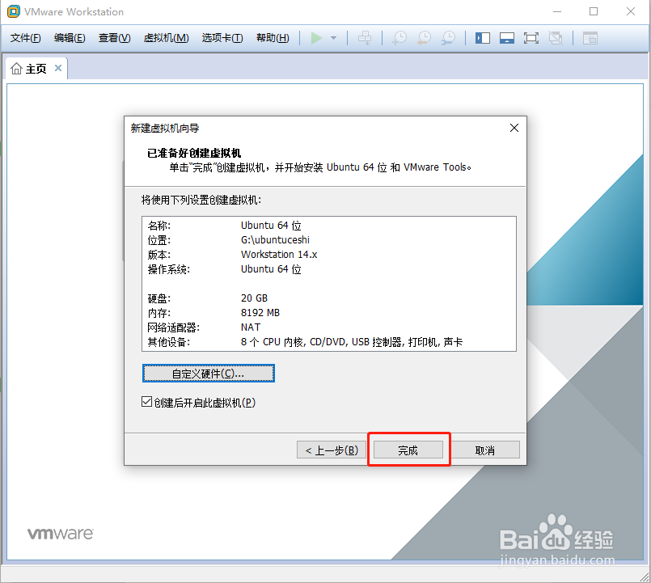The height and width of the screenshot is (583, 651).
Task: Open the 选项卡(T) menu
Action: [222, 38]
